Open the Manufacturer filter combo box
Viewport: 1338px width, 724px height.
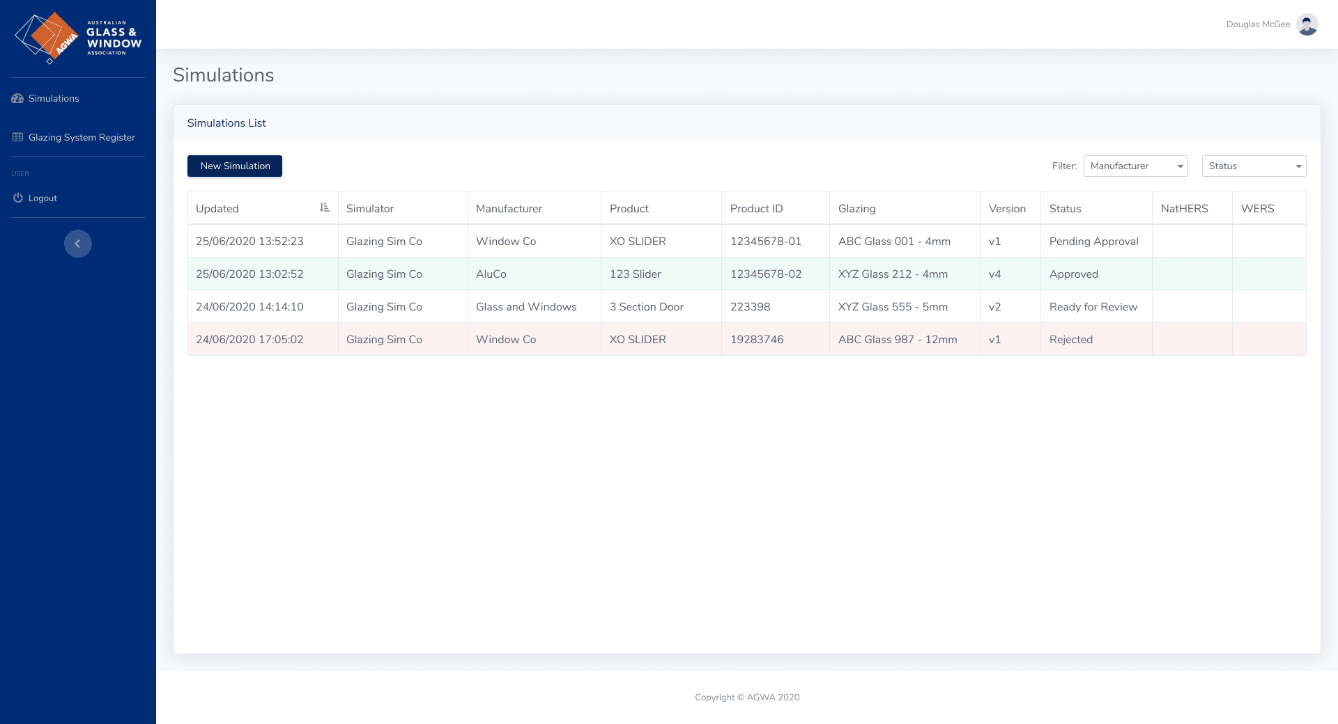(1129, 166)
